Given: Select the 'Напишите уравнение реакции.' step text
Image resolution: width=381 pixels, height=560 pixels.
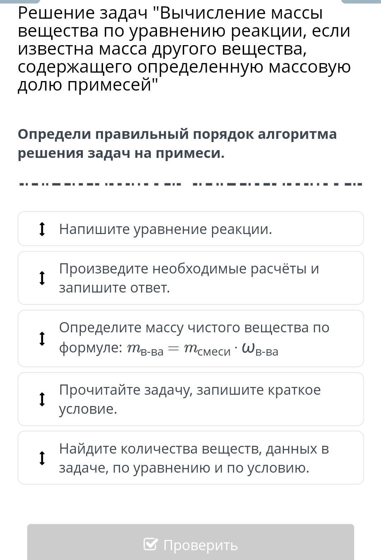Looking at the screenshot, I should click(x=165, y=229).
